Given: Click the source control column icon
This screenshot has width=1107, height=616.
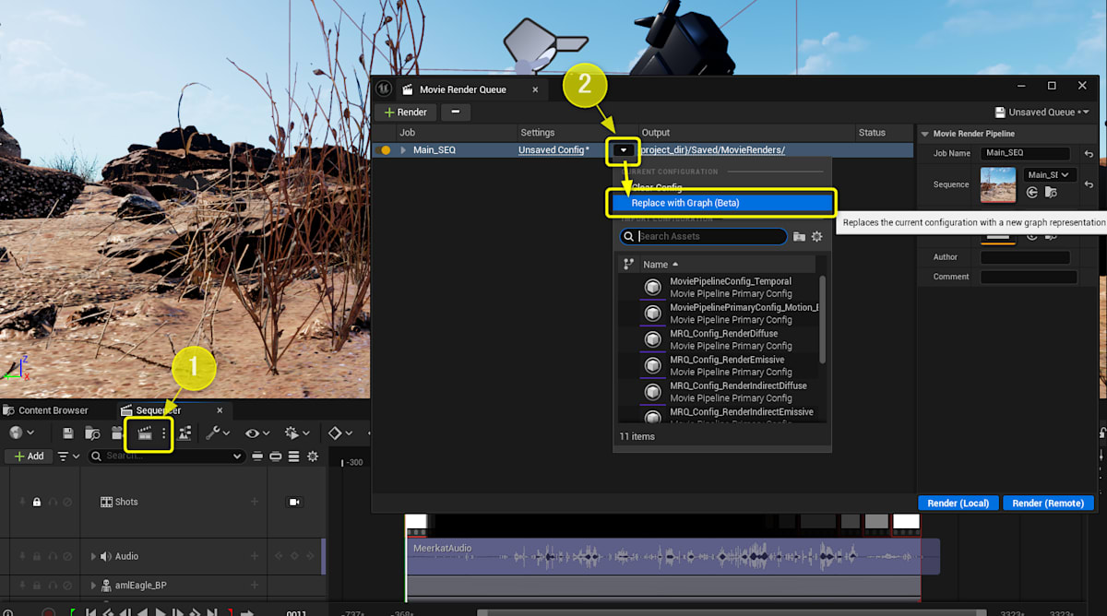Looking at the screenshot, I should point(628,265).
